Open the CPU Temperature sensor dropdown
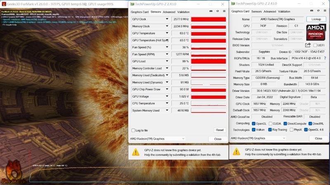This screenshot has width=330, height=185. 167,103
